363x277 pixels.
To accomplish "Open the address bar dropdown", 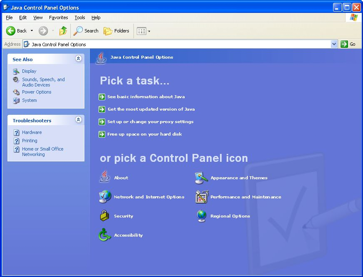I will click(334, 44).
